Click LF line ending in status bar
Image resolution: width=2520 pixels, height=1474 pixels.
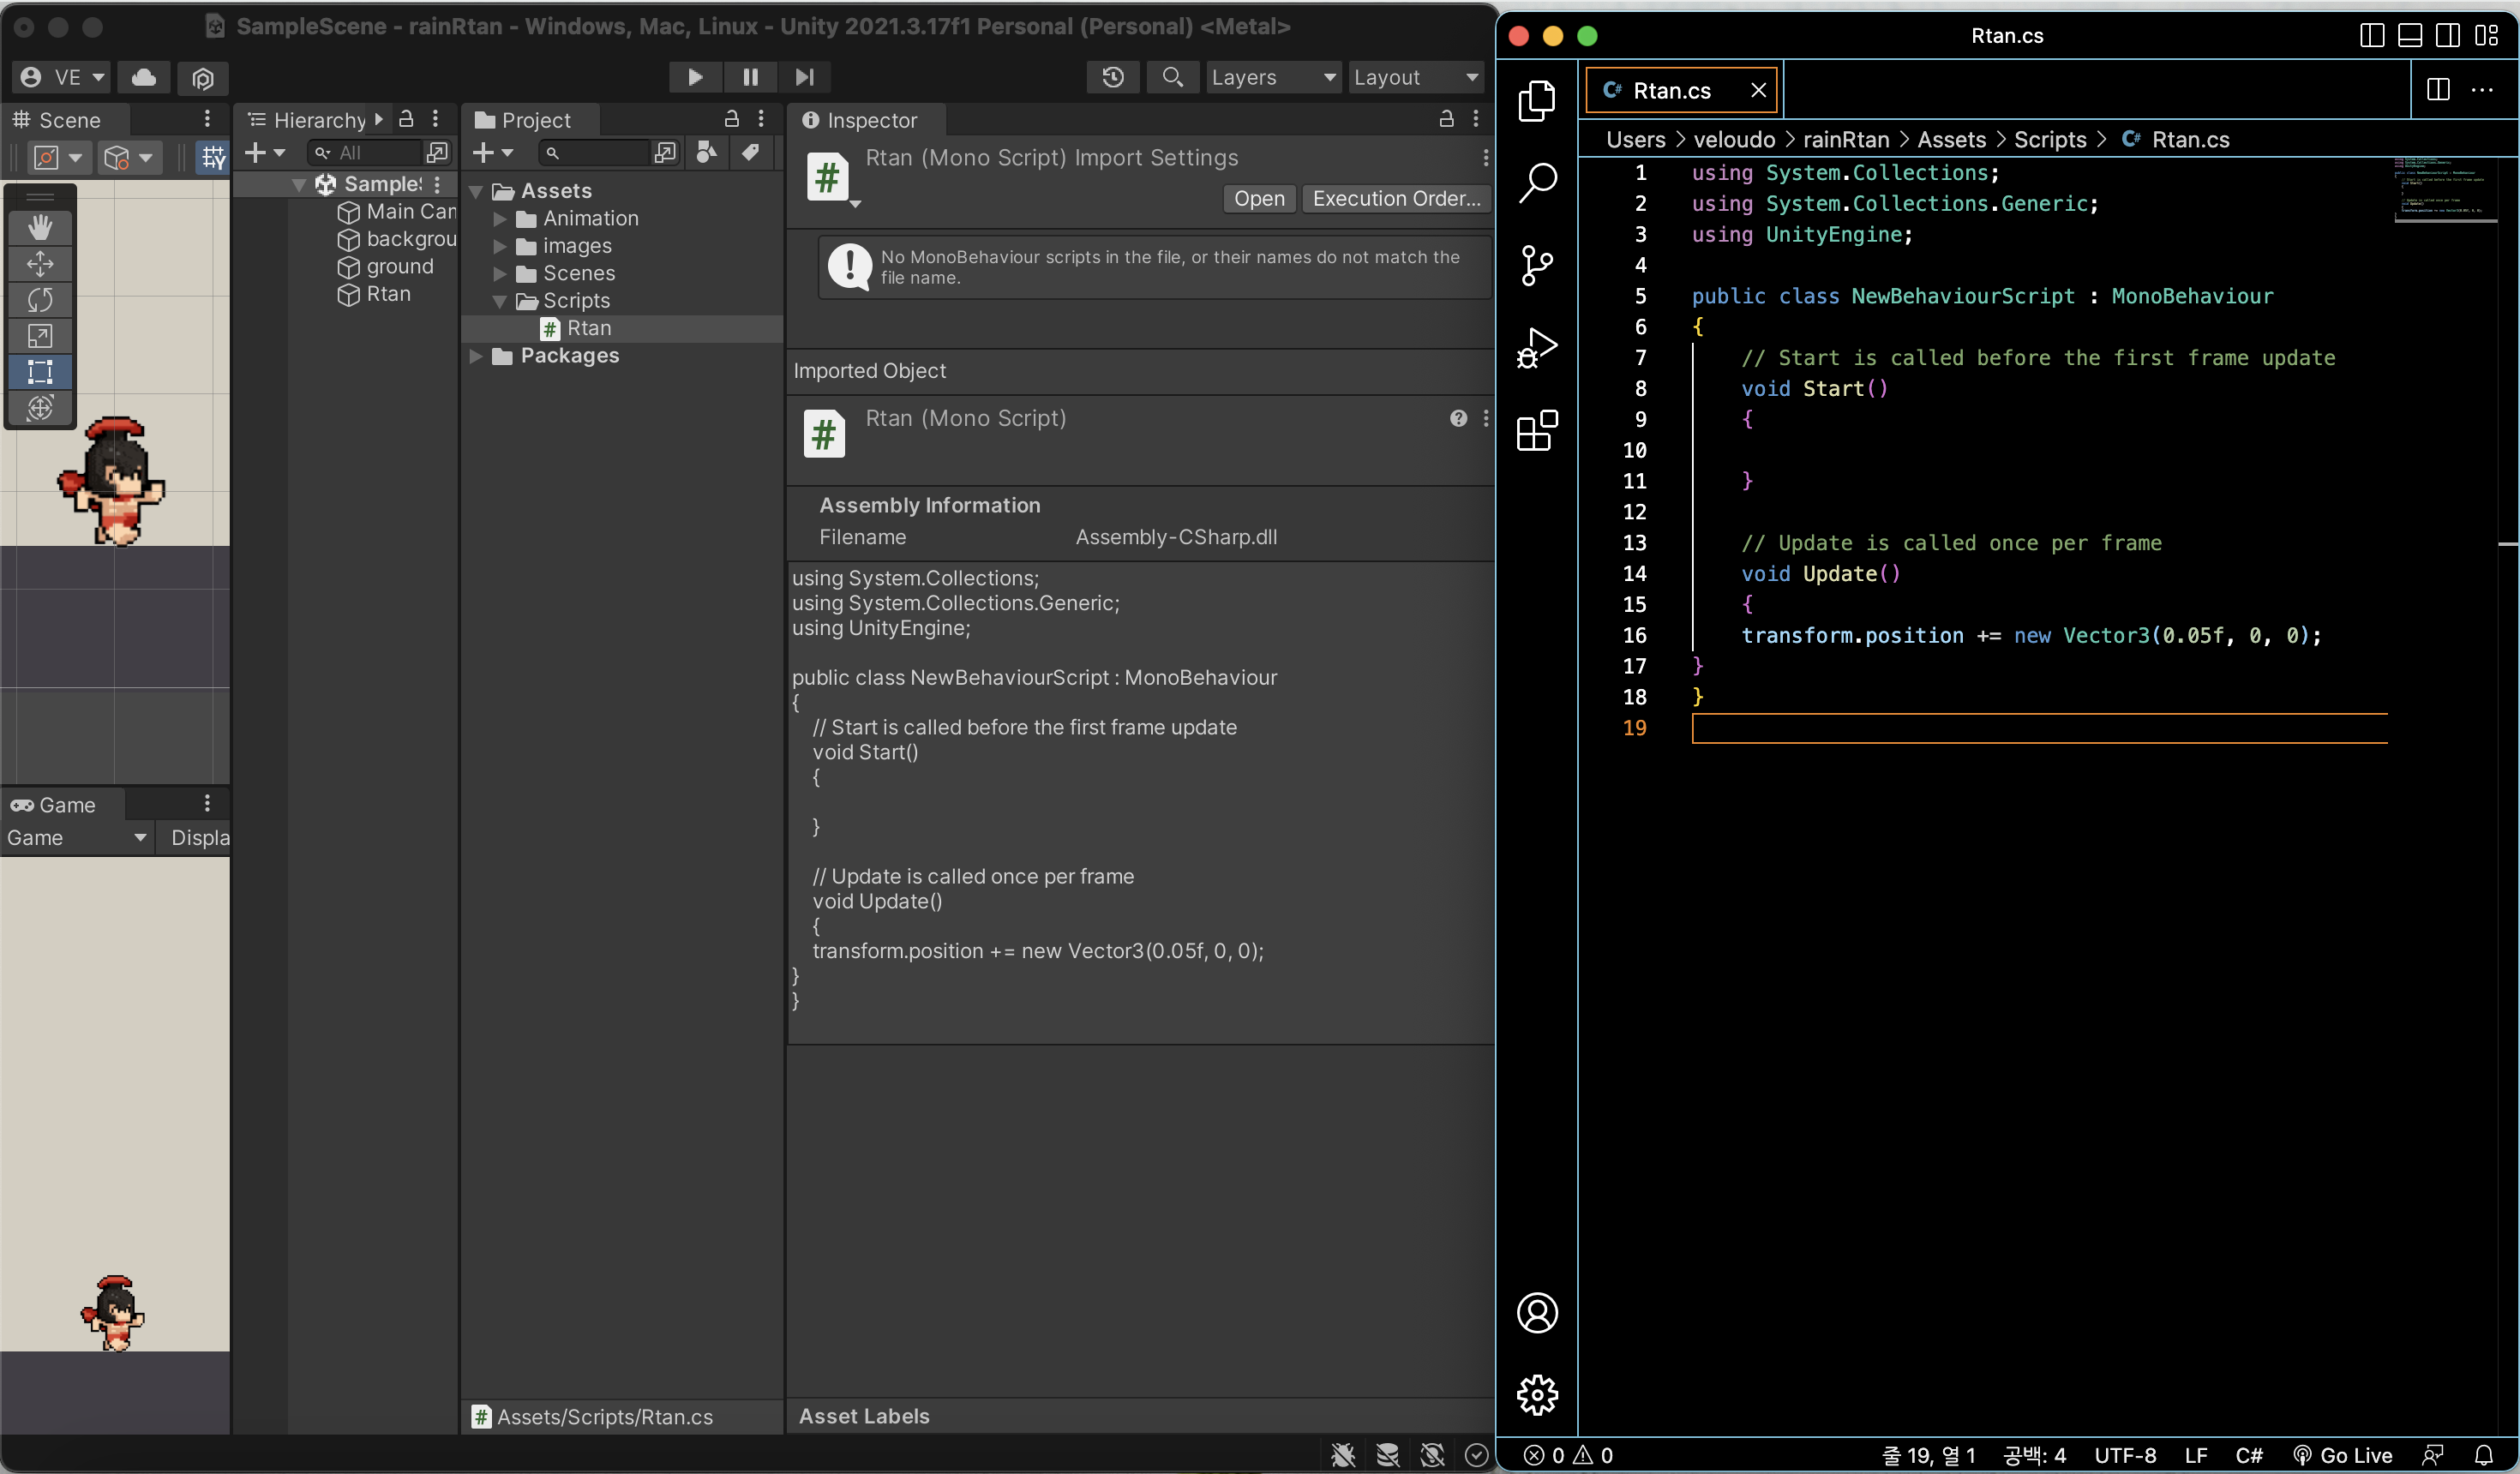coord(2196,1455)
